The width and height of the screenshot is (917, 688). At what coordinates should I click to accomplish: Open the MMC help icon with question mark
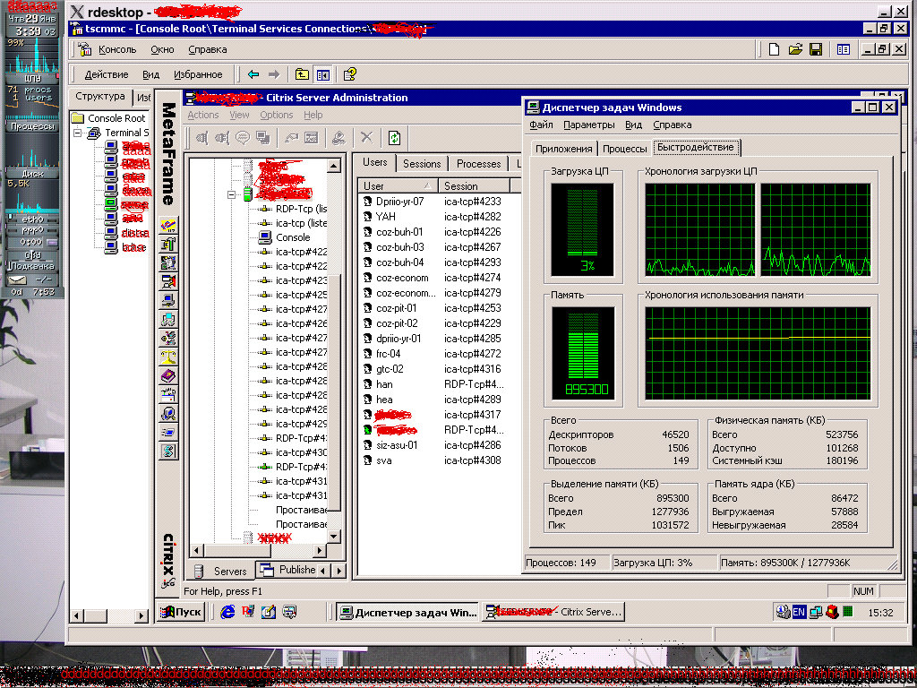[350, 74]
